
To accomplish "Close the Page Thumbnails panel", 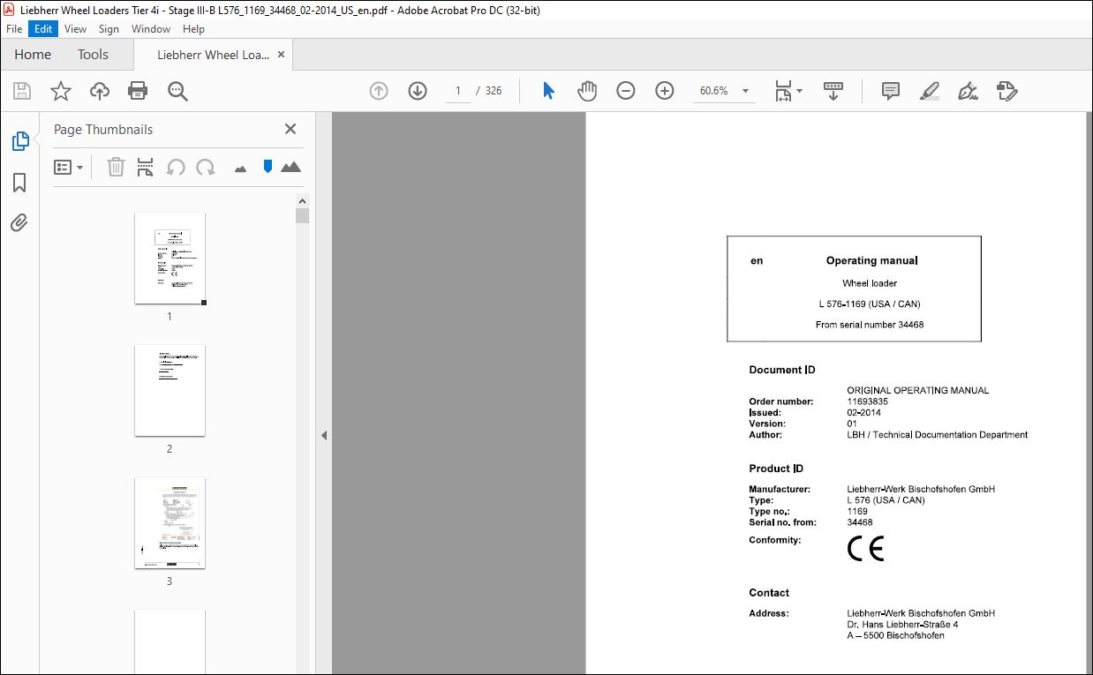I will coord(290,129).
